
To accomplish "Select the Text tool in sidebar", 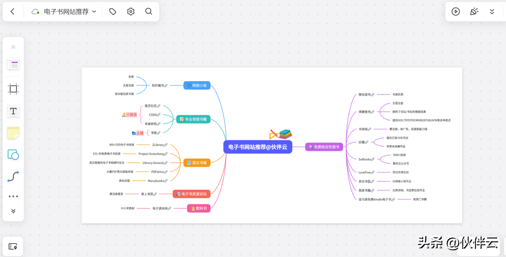I will pos(13,111).
